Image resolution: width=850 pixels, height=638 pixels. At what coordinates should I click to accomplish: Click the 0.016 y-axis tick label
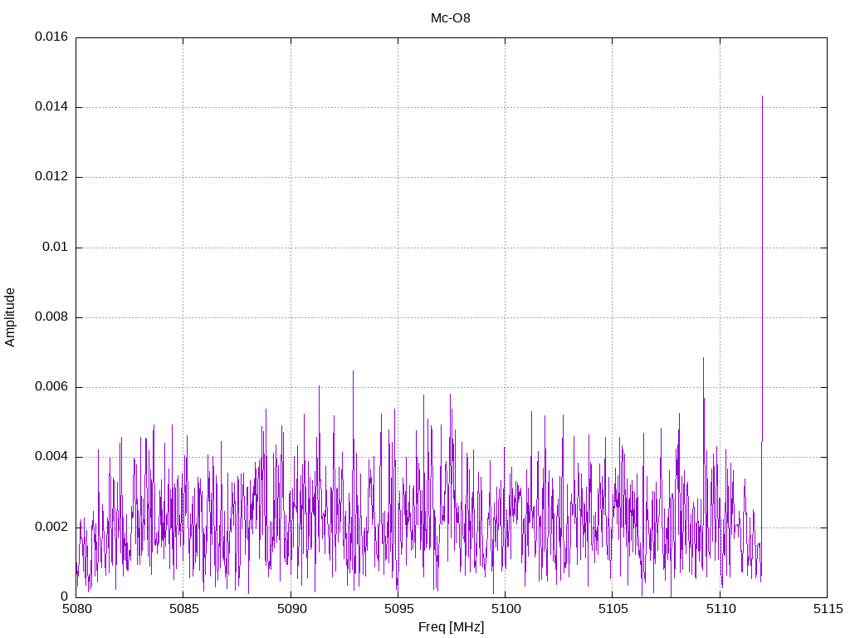point(51,37)
